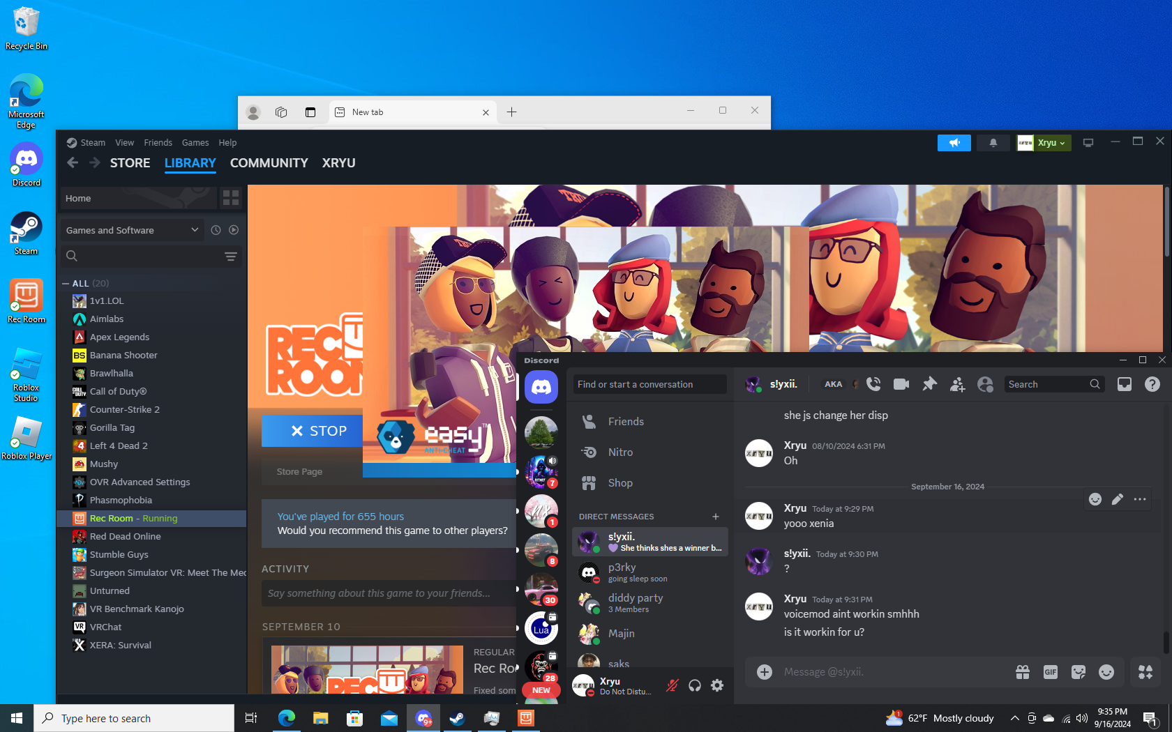Open Discord Nitro page

click(650, 452)
